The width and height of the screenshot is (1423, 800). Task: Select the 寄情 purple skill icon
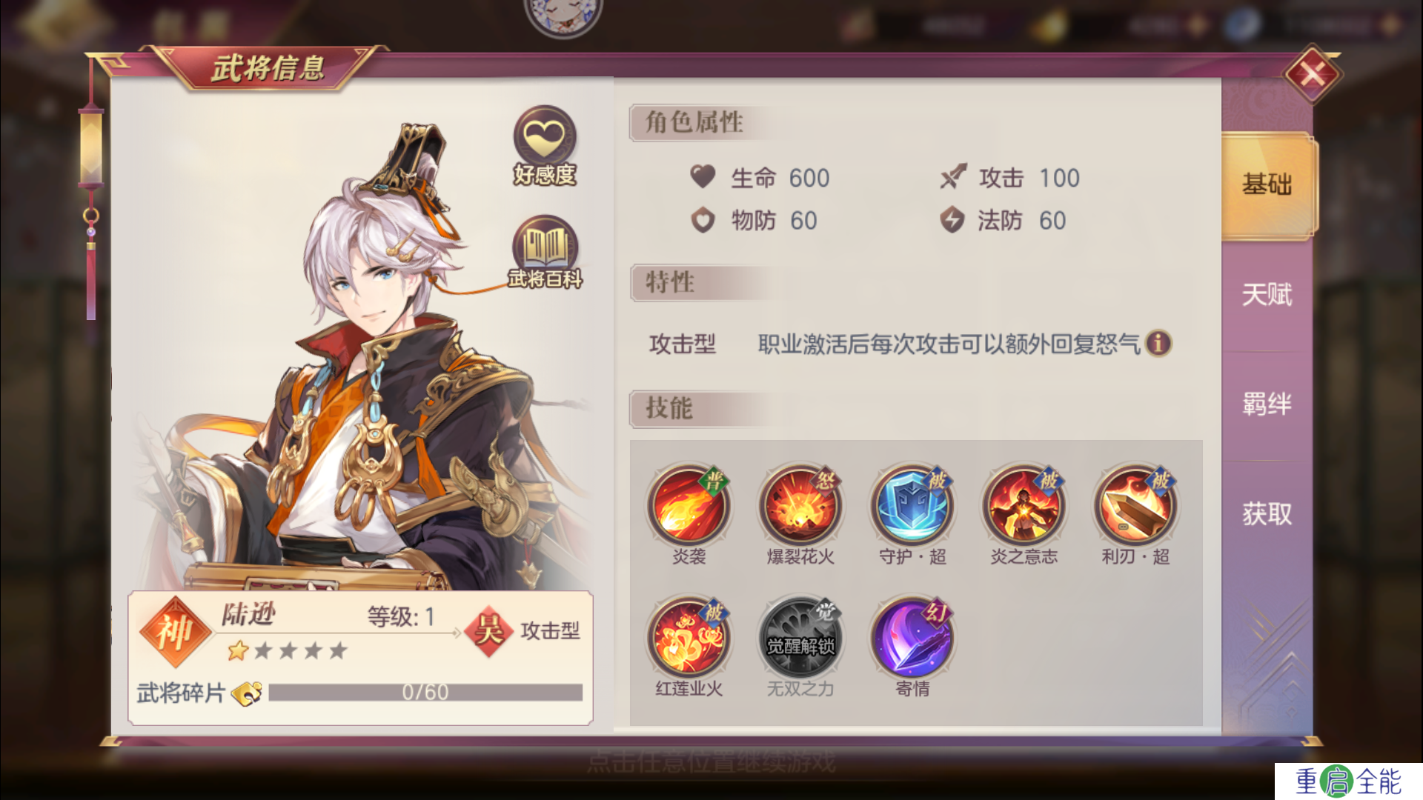coord(912,638)
